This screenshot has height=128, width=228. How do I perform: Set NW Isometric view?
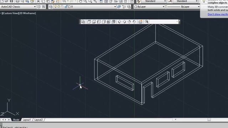(x=134, y=22)
